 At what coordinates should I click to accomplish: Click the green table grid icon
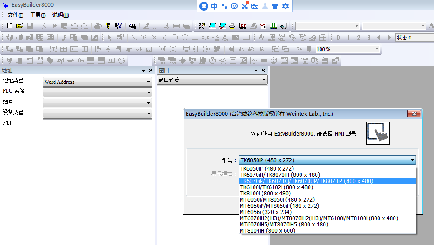(274, 26)
